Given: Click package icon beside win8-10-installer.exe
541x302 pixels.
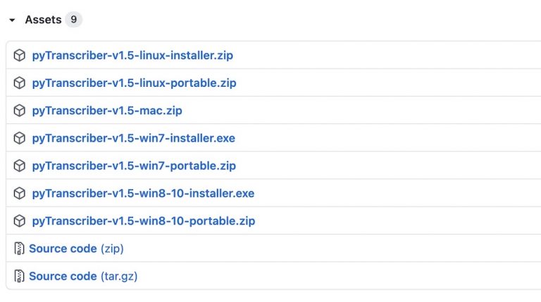Looking at the screenshot, I should (20, 193).
